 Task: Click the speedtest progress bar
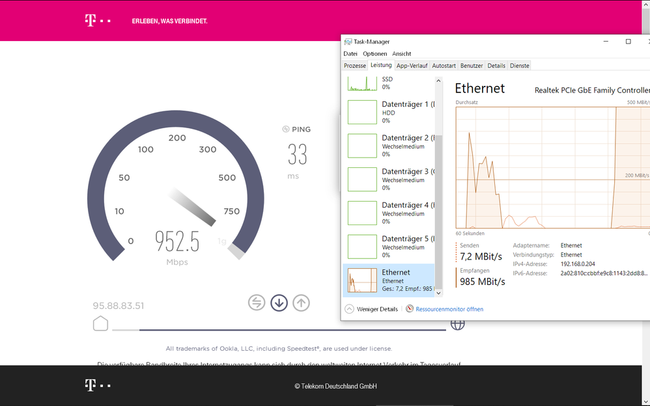tap(279, 330)
